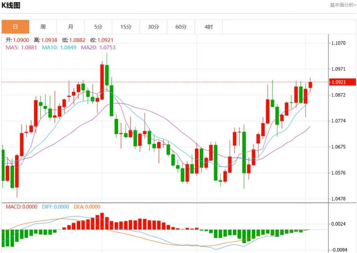Screen dimensions: 357x253
Task: Click the K线图 chart title
Action: tap(11, 5)
